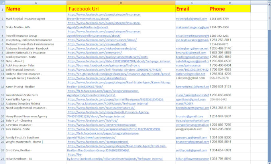Open the yaraparadasfagent Facebook link
Screen dimensions: 271x164
(x=114, y=129)
